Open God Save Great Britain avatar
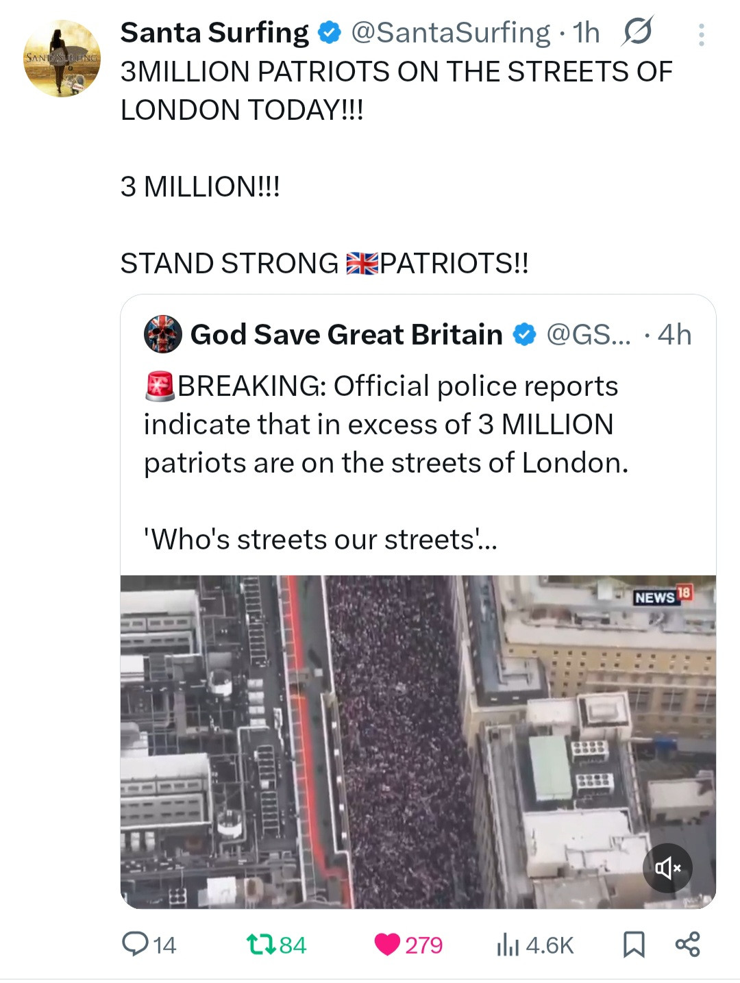The image size is (740, 983). [162, 334]
